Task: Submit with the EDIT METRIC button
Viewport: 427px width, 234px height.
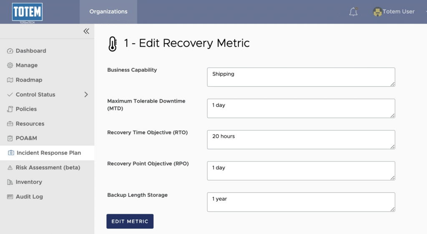Action: pos(130,221)
